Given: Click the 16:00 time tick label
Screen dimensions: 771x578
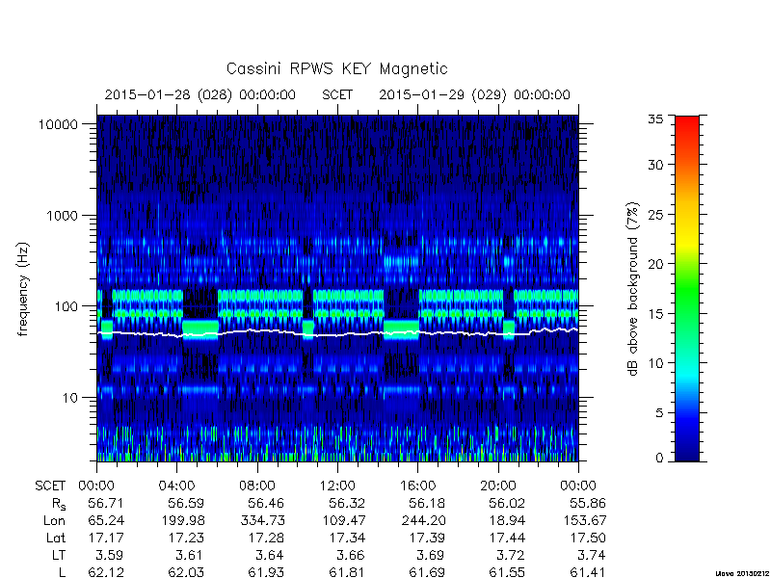Looking at the screenshot, I should (417, 486).
